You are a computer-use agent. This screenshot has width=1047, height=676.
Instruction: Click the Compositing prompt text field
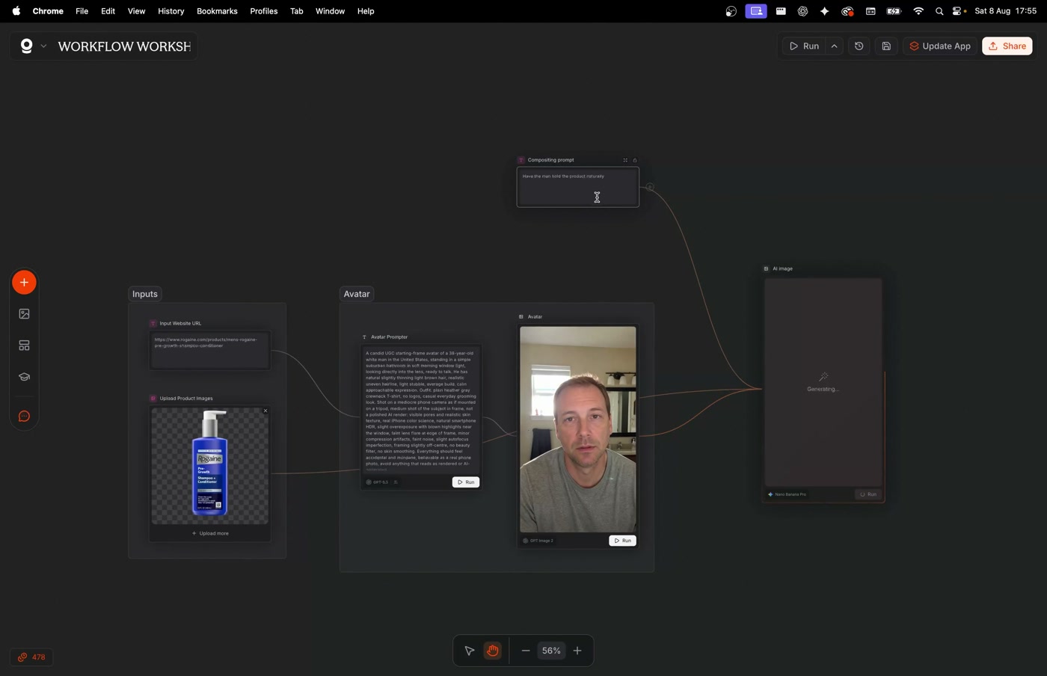coord(578,187)
